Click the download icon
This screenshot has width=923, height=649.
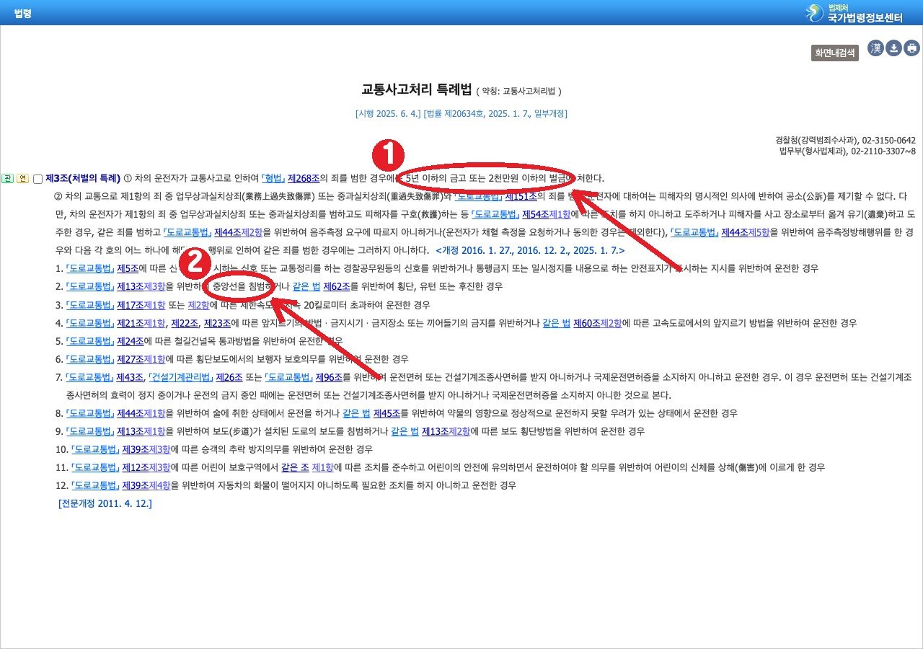click(x=894, y=48)
